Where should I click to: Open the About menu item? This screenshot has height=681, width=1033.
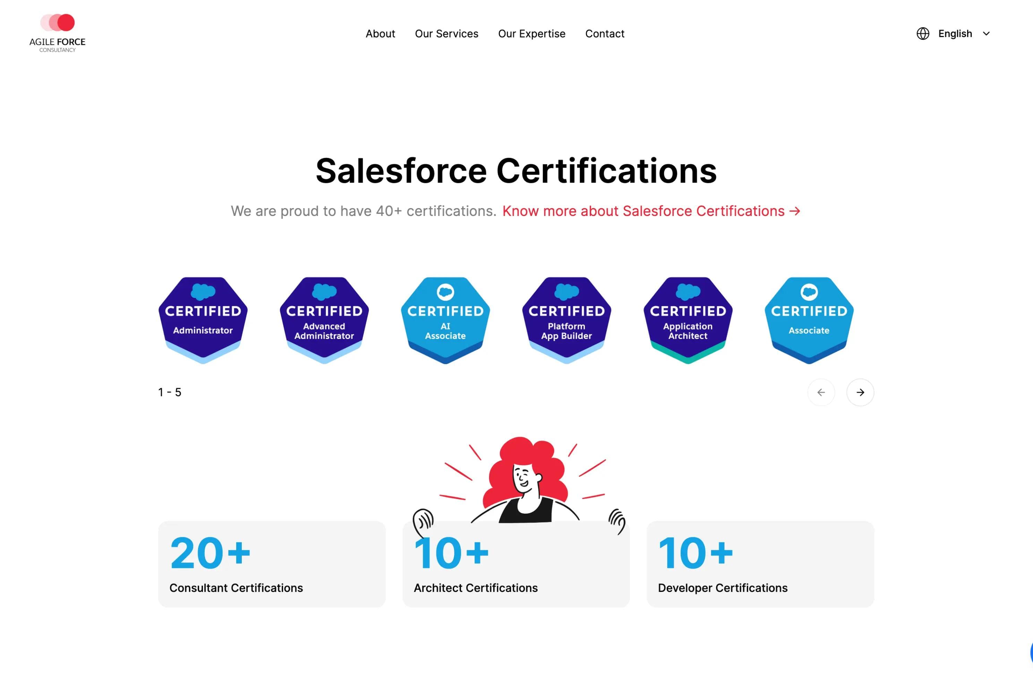point(380,33)
